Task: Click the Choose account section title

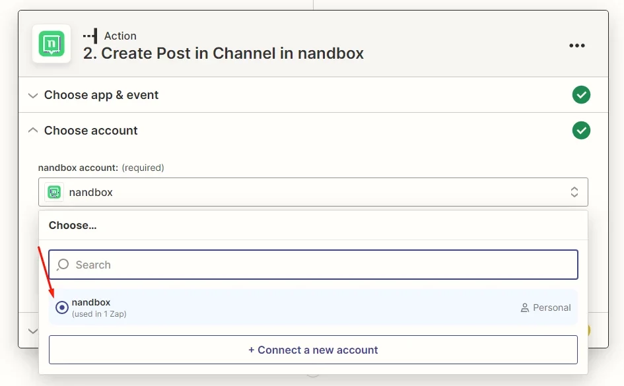Action: click(x=91, y=131)
